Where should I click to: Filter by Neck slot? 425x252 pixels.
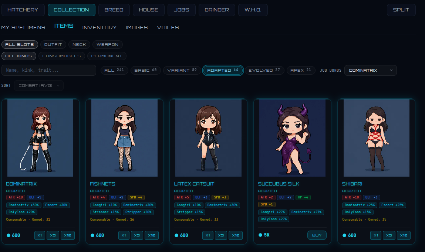click(x=79, y=44)
